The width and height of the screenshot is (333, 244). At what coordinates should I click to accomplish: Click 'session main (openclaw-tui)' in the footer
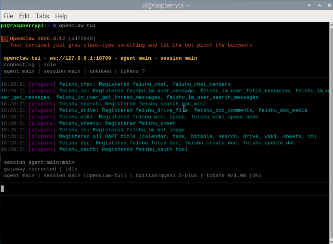(x=85, y=176)
